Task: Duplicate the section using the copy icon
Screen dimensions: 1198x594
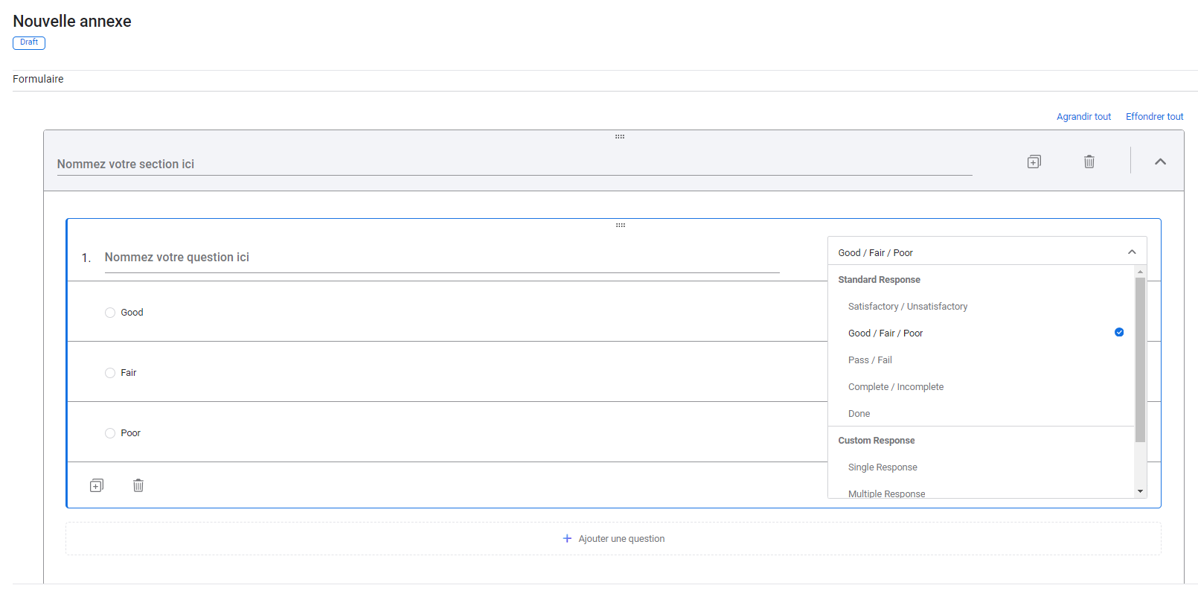Action: (x=1034, y=162)
